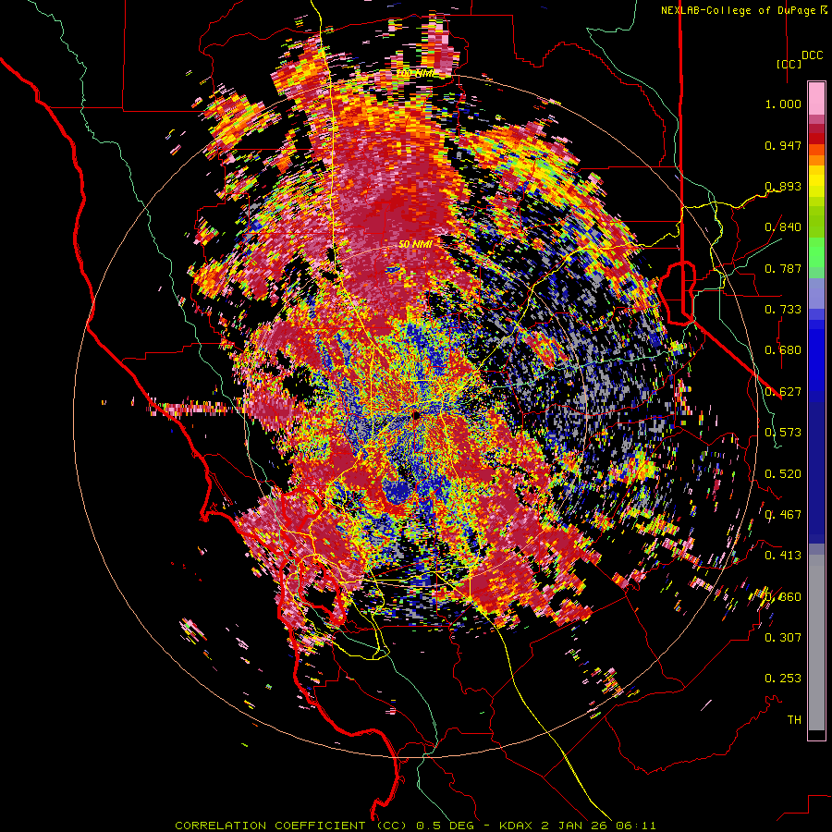This screenshot has height=832, width=832.
Task: Select the 0.520 legend value
Action: pyautogui.click(x=783, y=474)
